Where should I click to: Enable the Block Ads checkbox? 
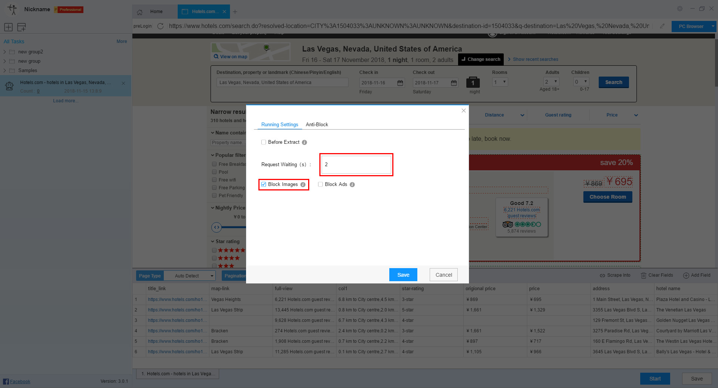[x=320, y=184]
